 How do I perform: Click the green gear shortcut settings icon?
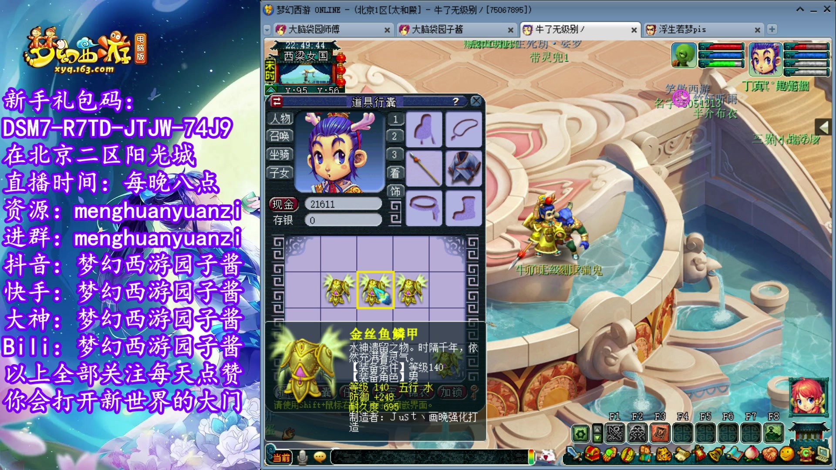coord(580,433)
